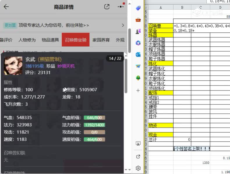
Task: Switch to the 备评价 tab
Action: click(x=6, y=40)
